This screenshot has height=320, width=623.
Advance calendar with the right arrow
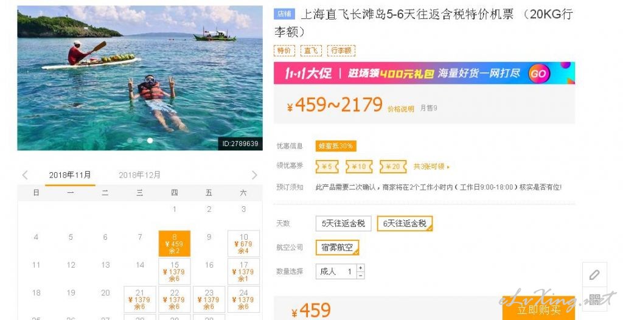(x=254, y=175)
